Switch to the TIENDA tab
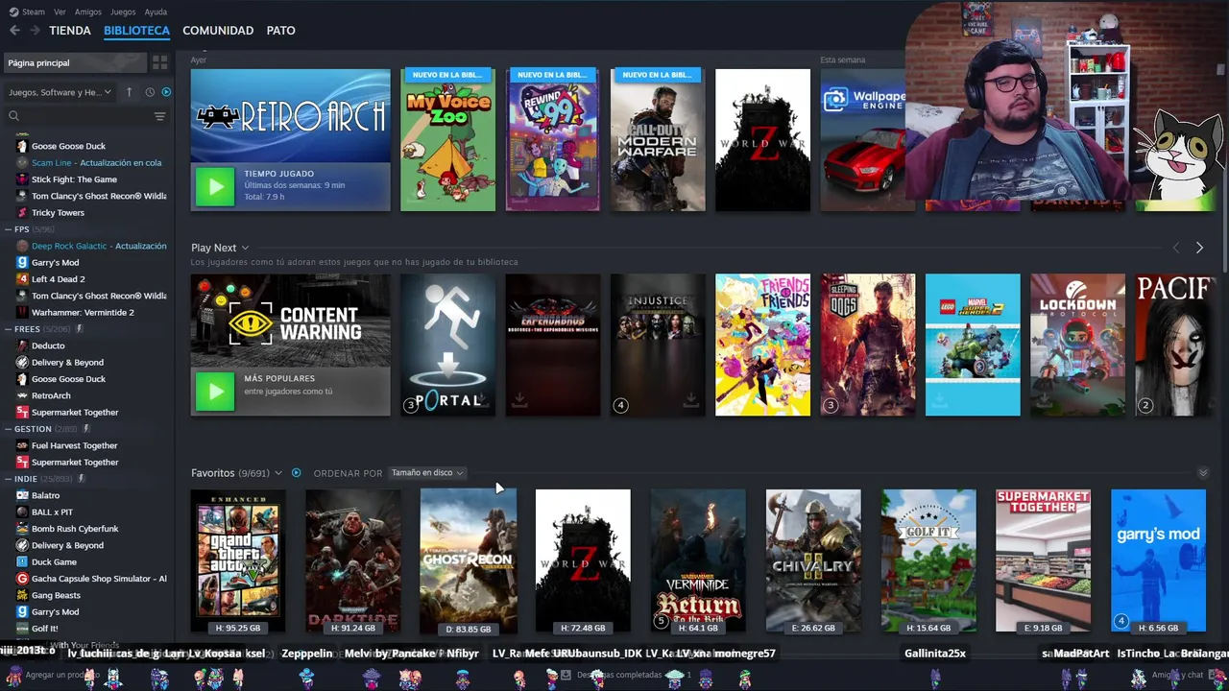 point(70,31)
